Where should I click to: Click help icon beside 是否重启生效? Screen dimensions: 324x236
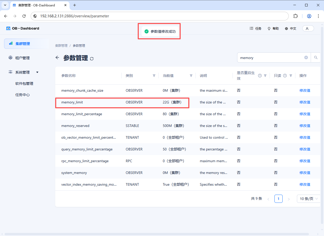click(260, 76)
